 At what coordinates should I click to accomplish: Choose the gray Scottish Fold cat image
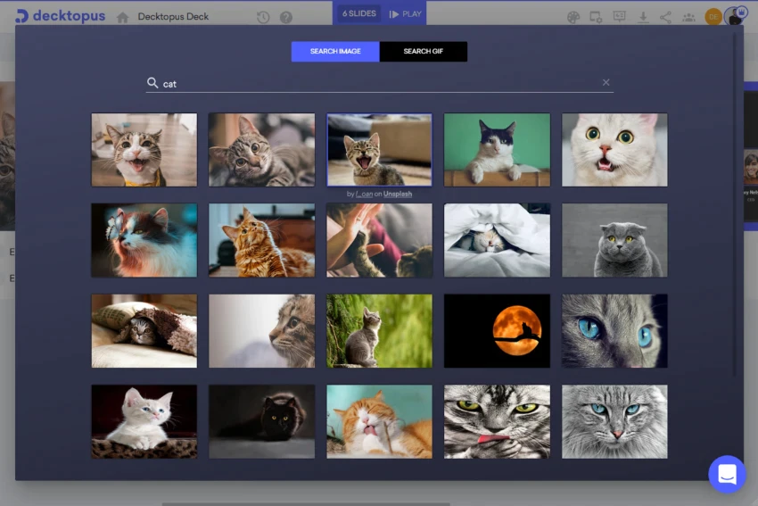(x=614, y=240)
